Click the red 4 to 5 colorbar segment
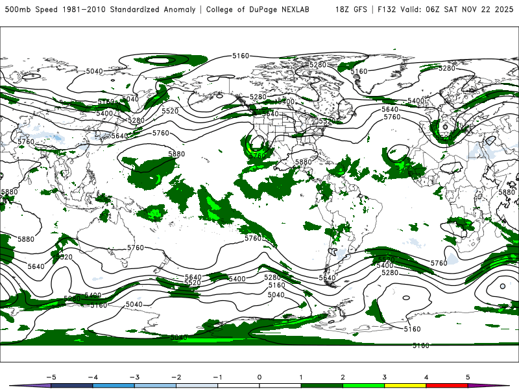 447,386
